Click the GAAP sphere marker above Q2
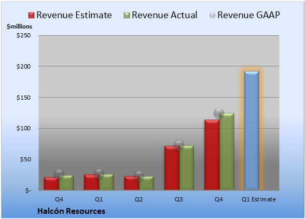 [139, 176]
